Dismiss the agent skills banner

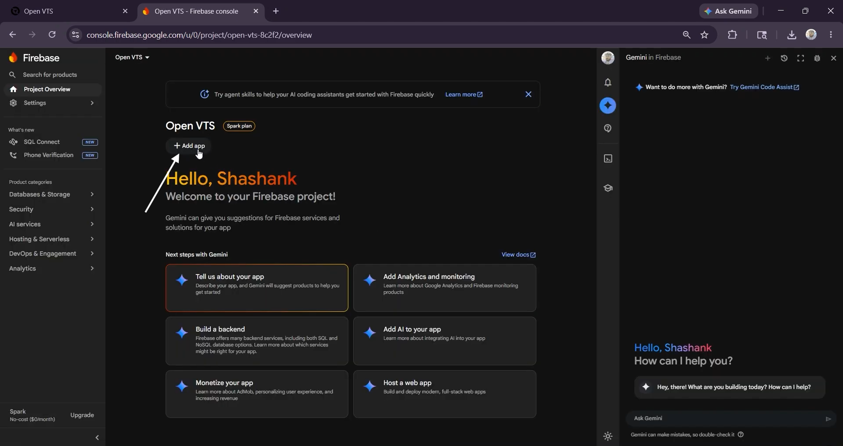click(x=528, y=94)
